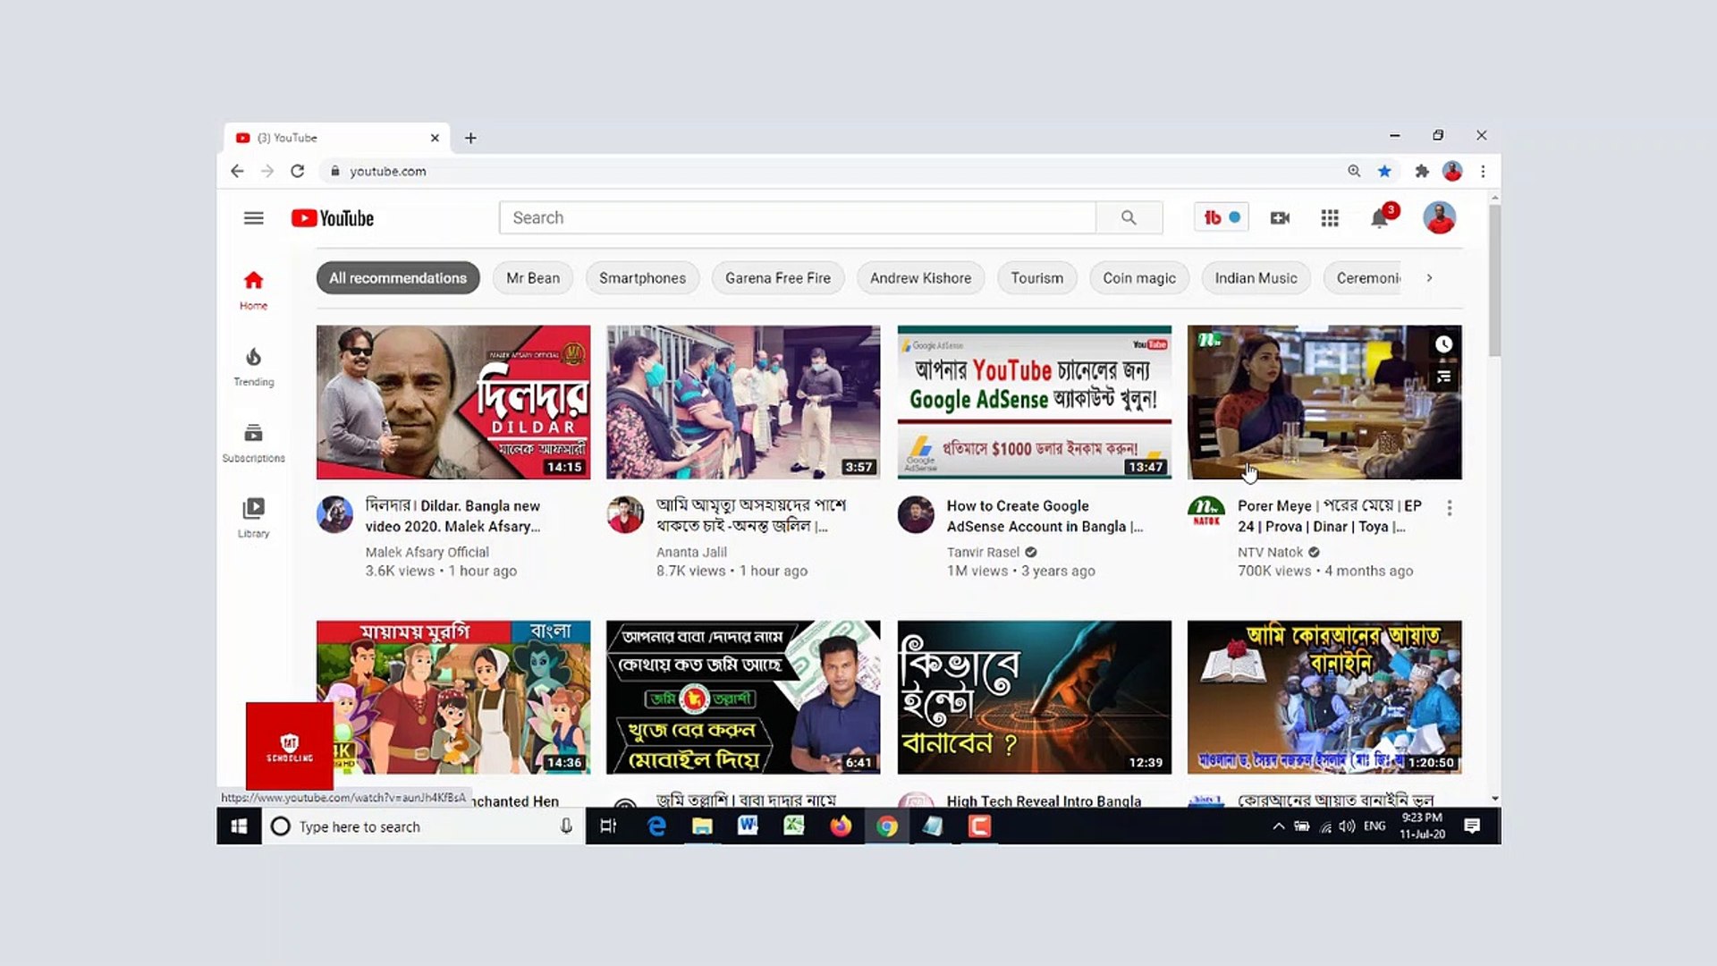The height and width of the screenshot is (966, 1717).
Task: Open Library from the sidebar
Action: (252, 517)
